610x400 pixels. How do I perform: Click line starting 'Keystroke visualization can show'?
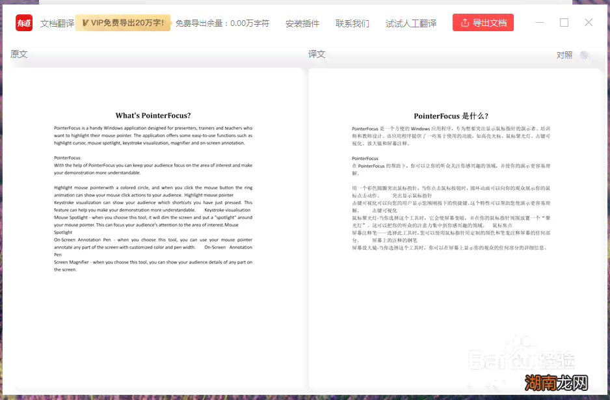tap(153, 203)
